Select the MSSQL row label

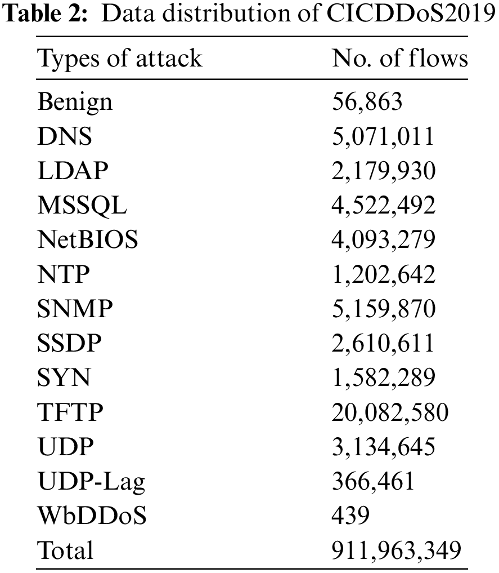(x=82, y=205)
